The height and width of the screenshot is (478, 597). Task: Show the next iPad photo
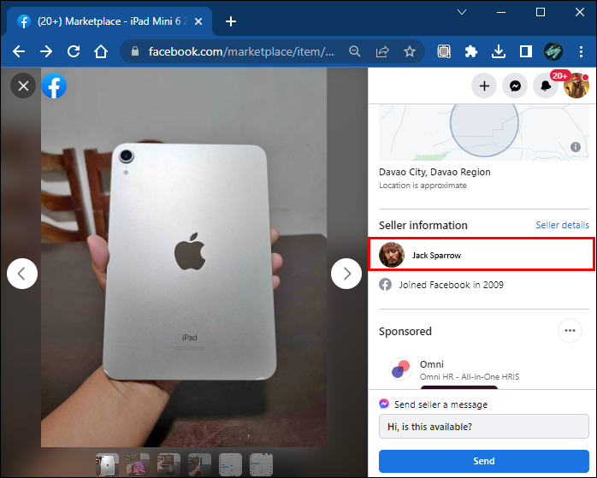346,274
